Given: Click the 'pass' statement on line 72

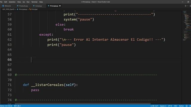Looking at the screenshot, I should (35, 90).
